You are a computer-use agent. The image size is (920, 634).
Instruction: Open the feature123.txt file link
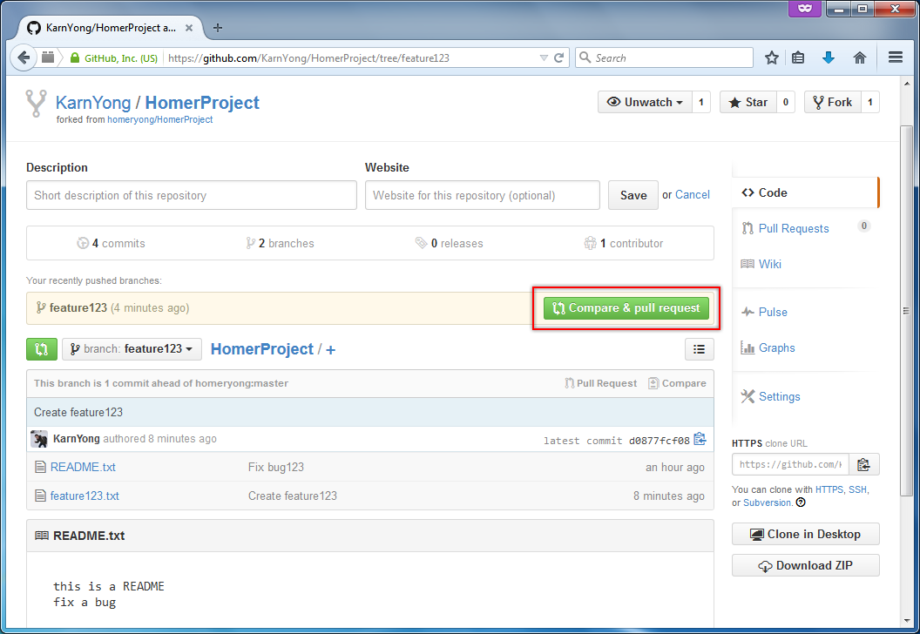tap(85, 496)
